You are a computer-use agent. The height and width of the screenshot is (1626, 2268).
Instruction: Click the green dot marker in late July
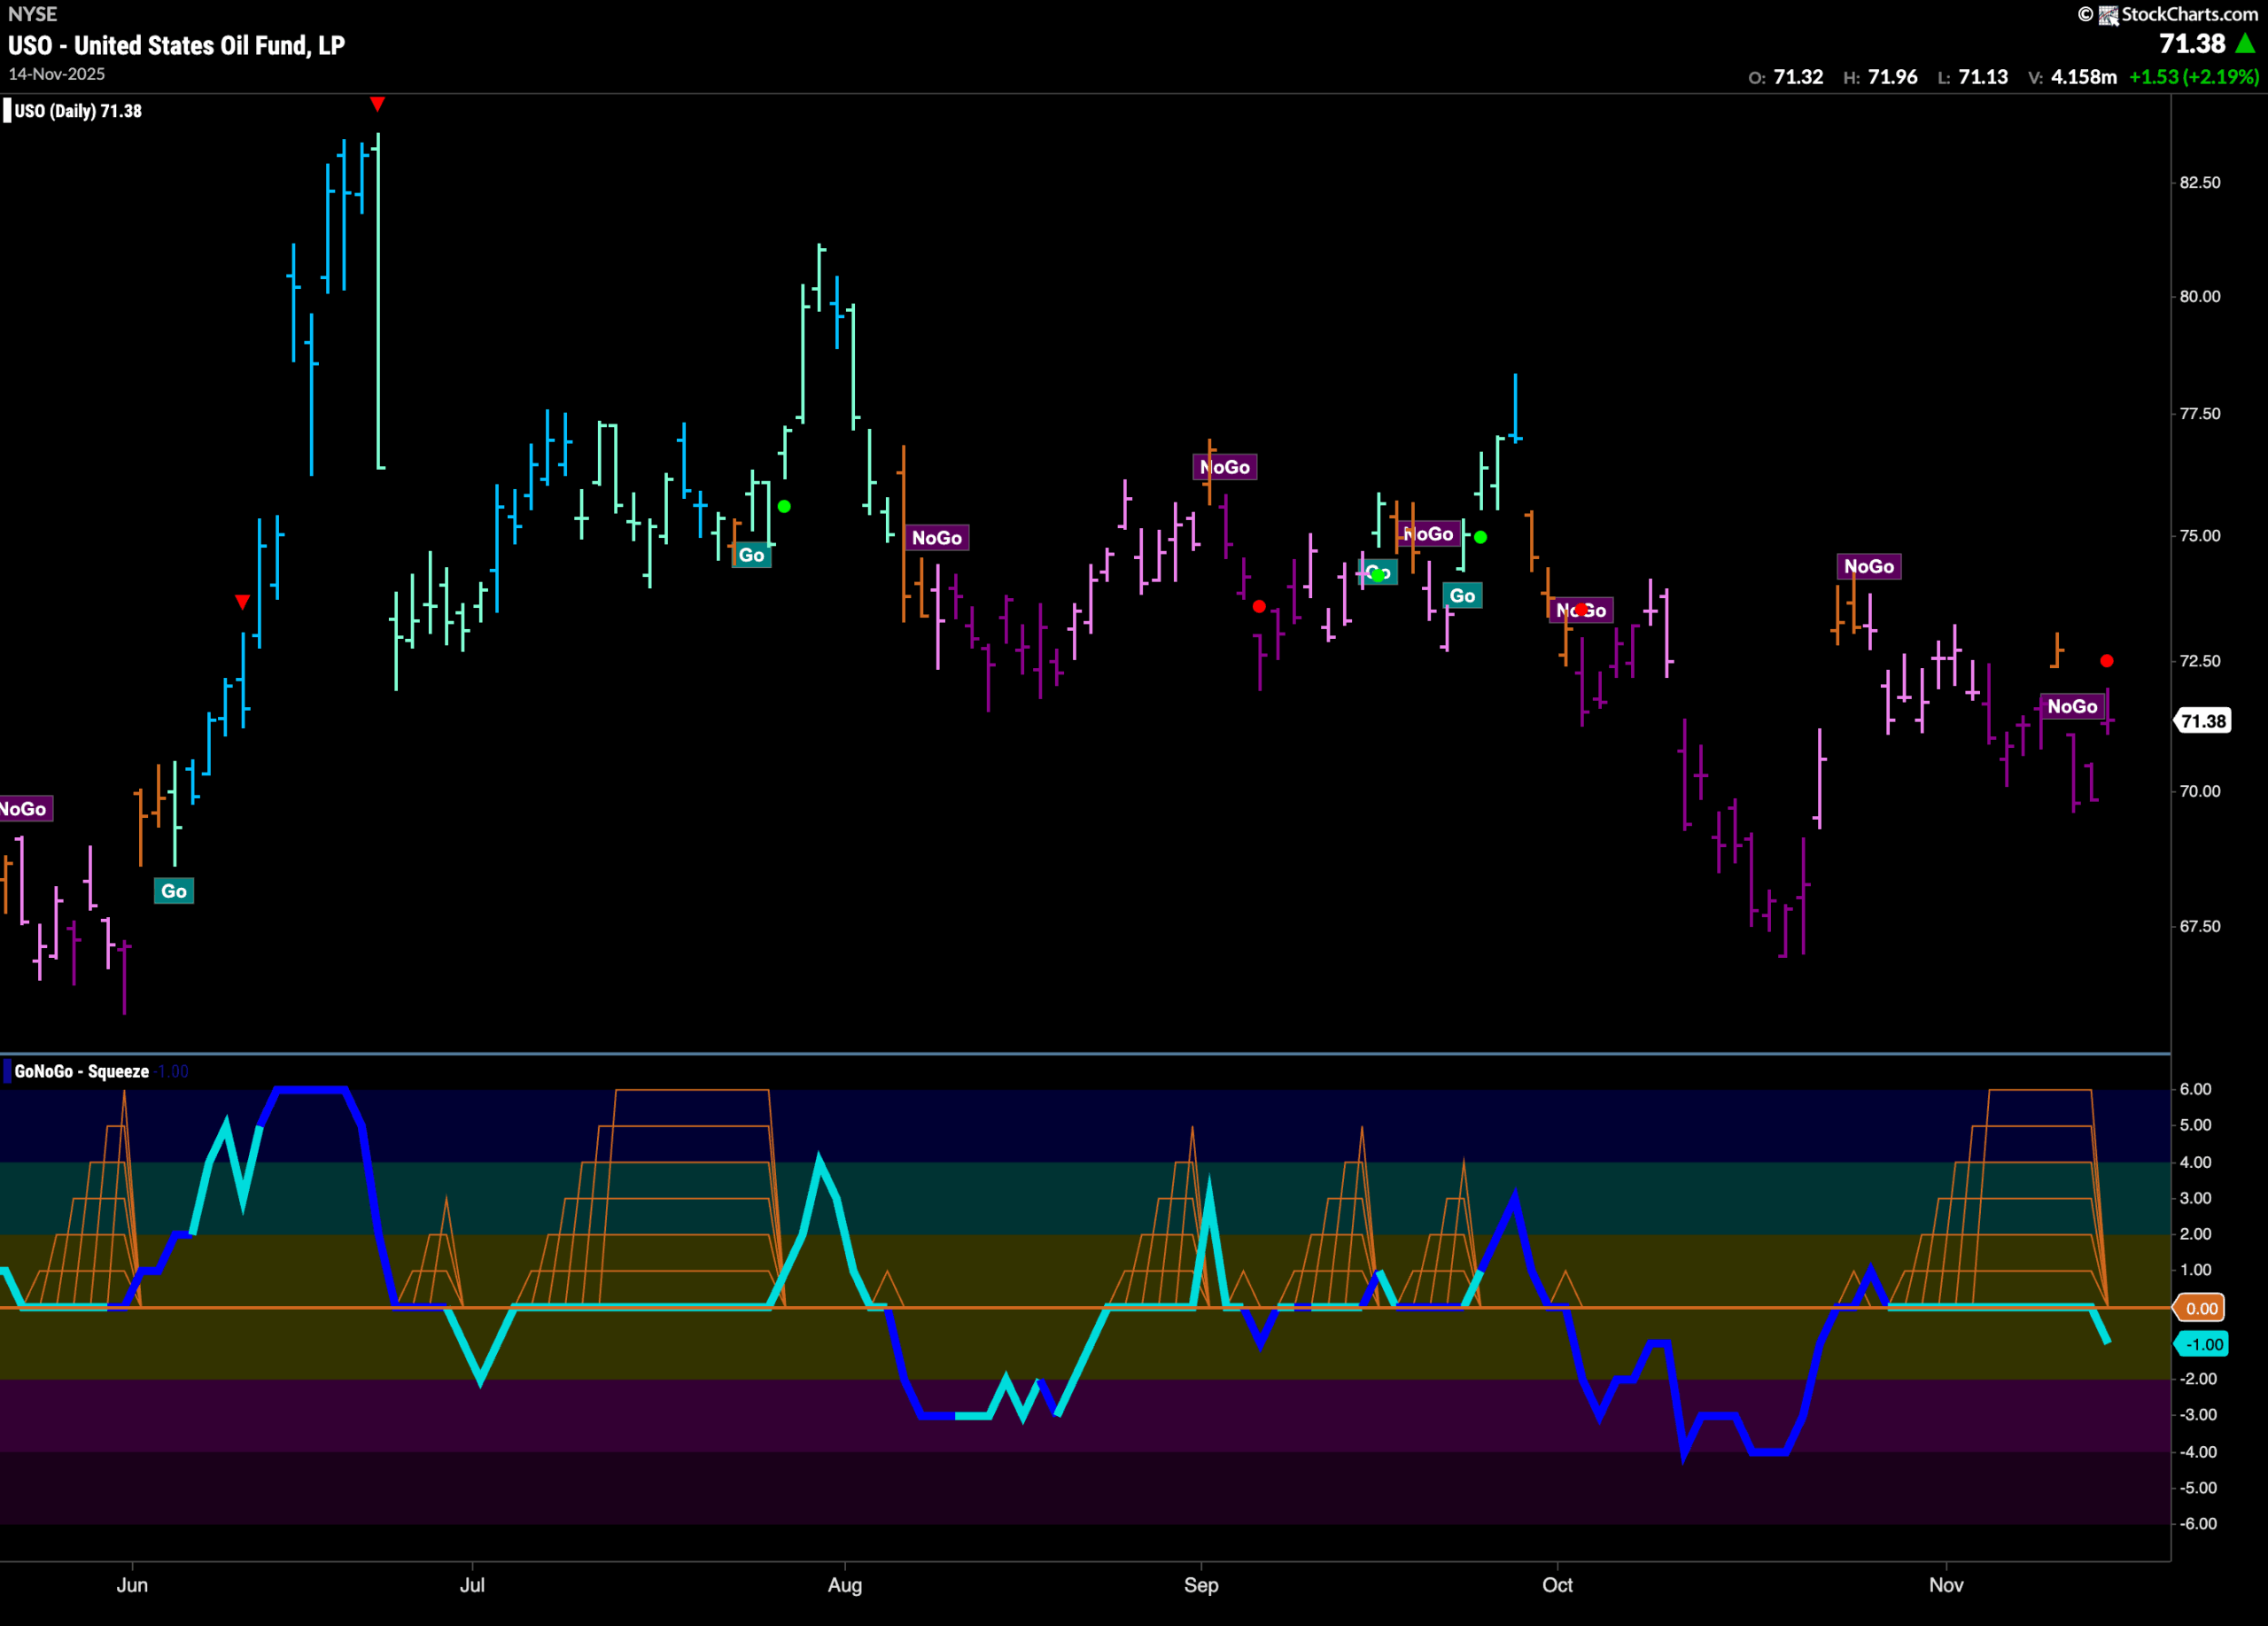(784, 506)
